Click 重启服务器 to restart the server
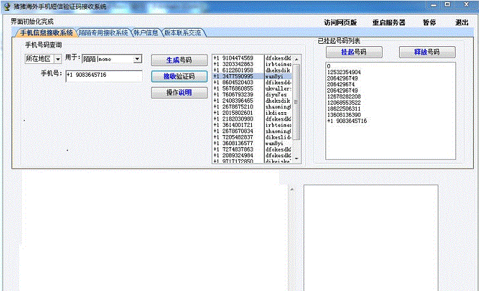Image resolution: width=479 pixels, height=291 pixels. point(388,22)
